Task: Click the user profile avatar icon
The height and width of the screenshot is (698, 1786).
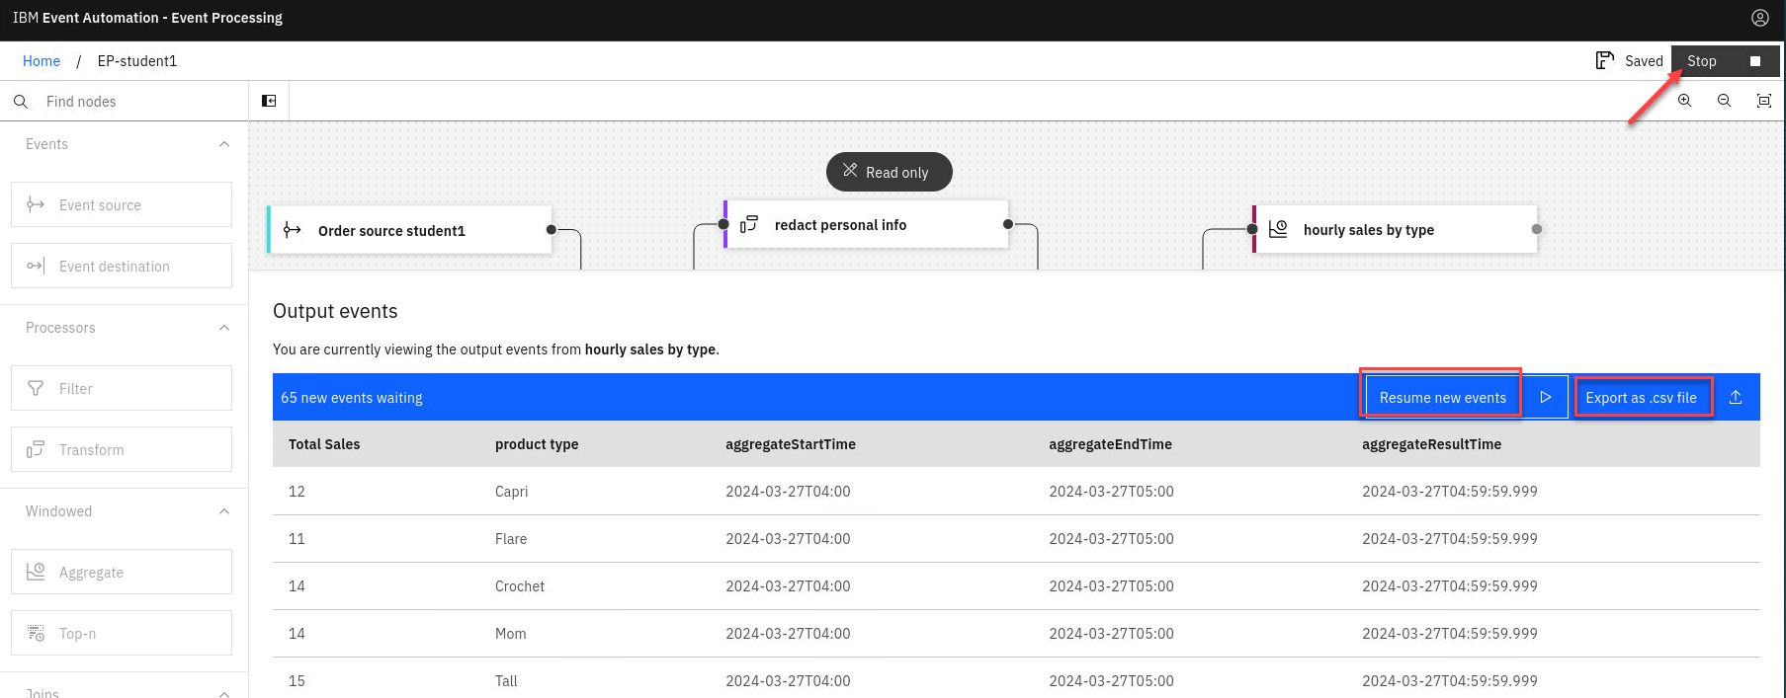Action: coord(1759,18)
